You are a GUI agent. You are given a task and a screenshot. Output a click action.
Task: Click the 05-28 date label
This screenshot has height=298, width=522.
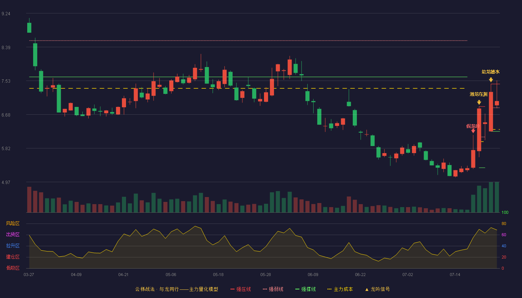coord(265,275)
